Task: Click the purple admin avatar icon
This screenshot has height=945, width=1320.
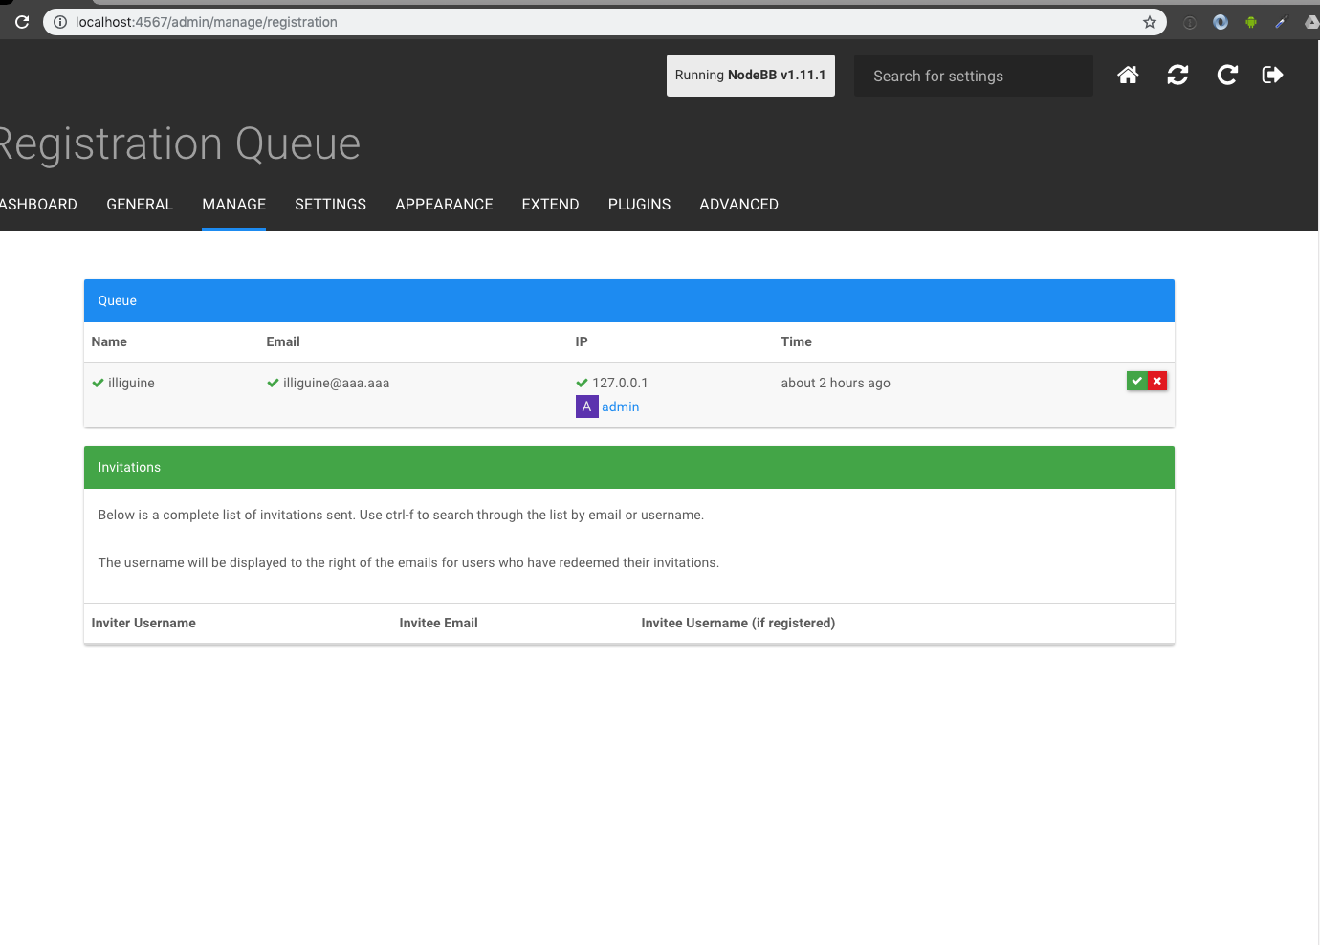Action: [586, 407]
